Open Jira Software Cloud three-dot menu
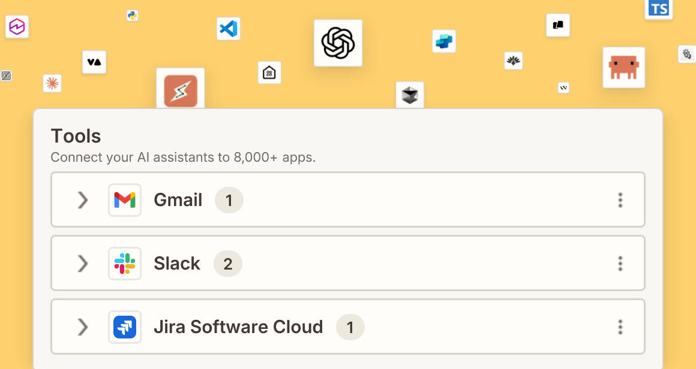 [x=620, y=327]
